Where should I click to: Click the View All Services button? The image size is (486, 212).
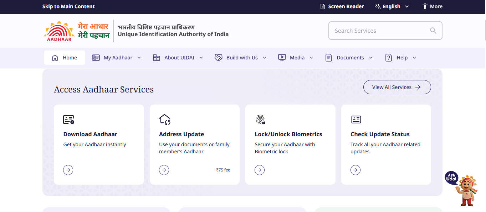[397, 87]
